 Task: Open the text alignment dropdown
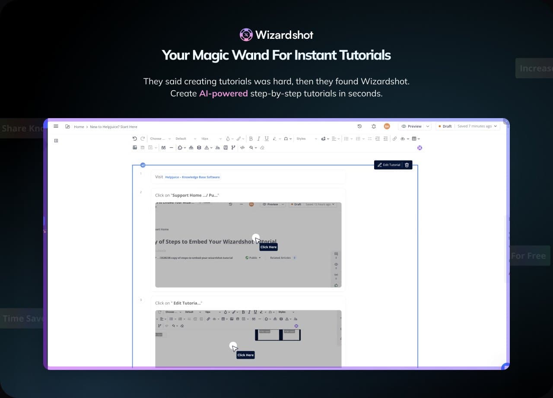point(336,139)
